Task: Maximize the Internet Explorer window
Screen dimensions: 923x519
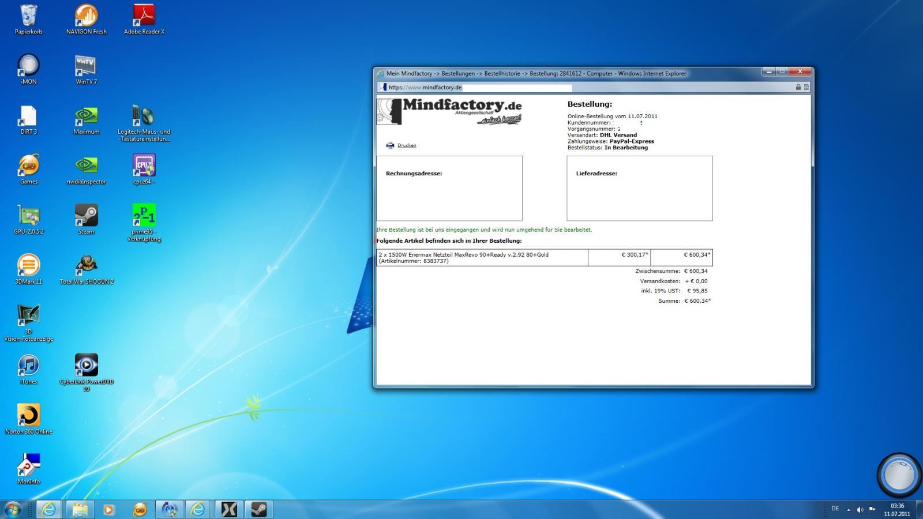Action: pos(782,72)
